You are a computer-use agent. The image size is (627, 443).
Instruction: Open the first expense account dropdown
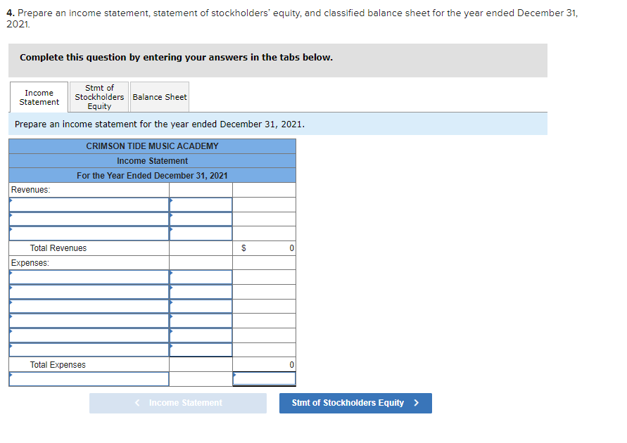88,276
